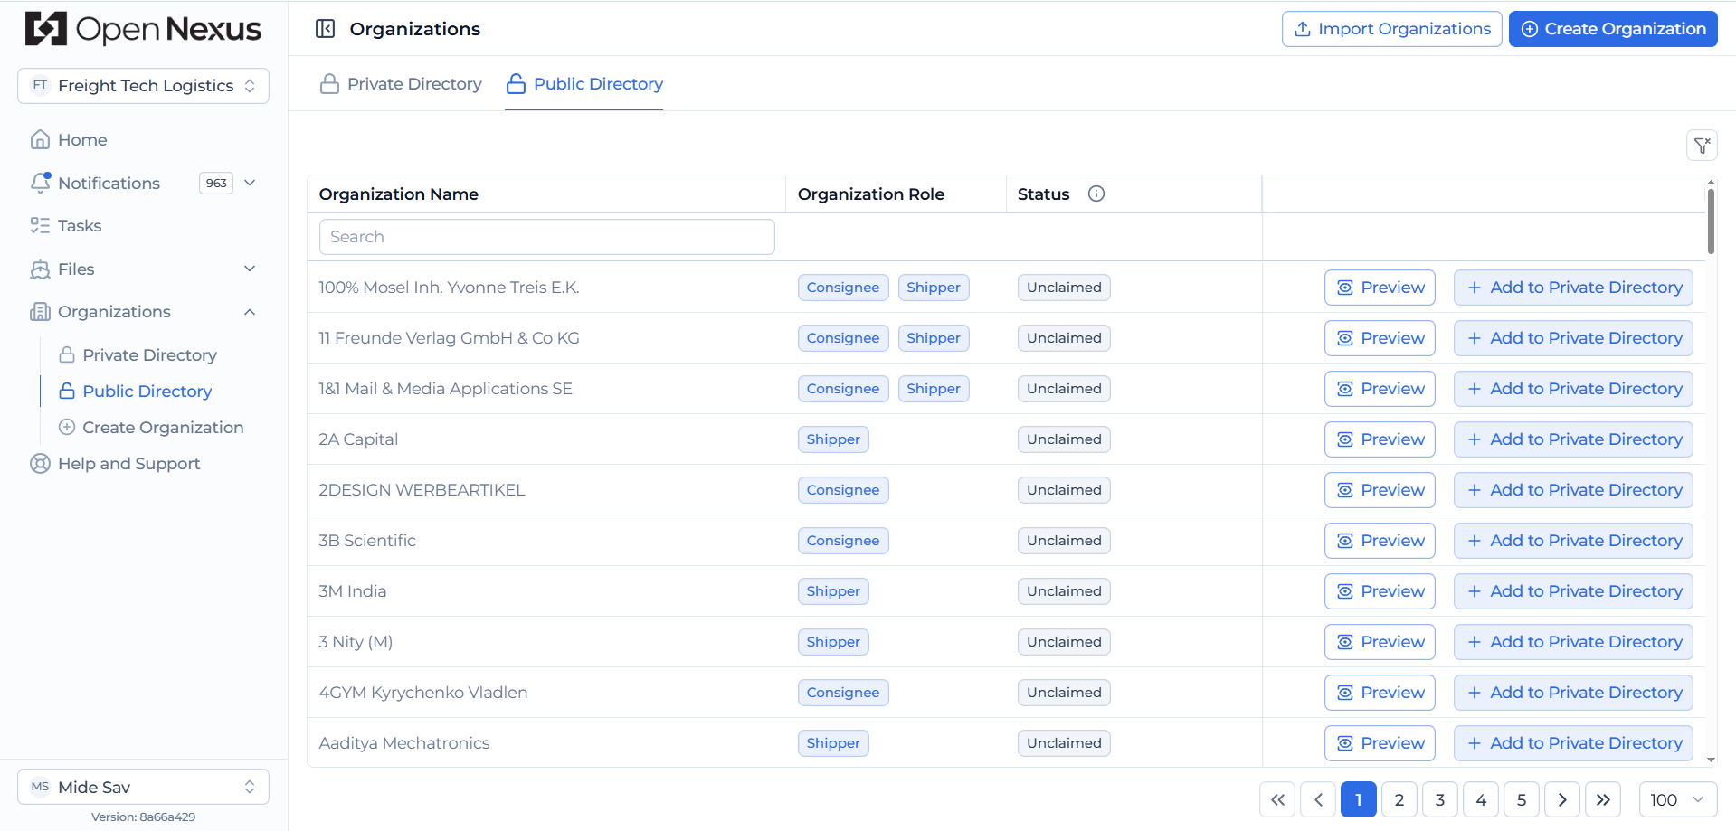Switch to the Private Directory tab
The height and width of the screenshot is (831, 1736).
[x=401, y=84]
